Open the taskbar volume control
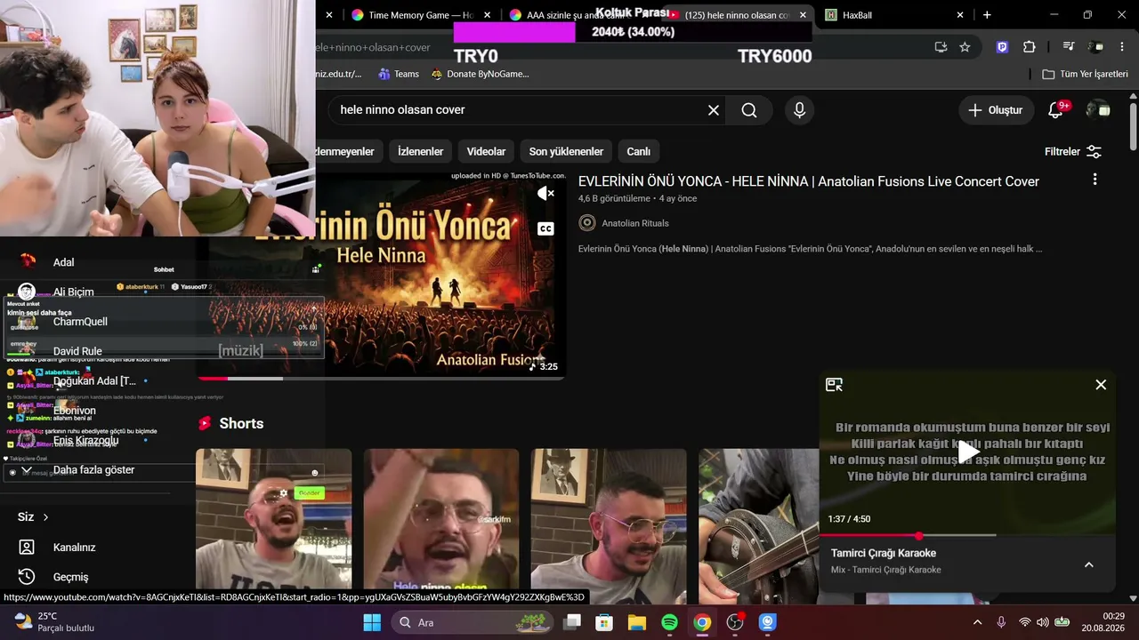 pos(1044,622)
